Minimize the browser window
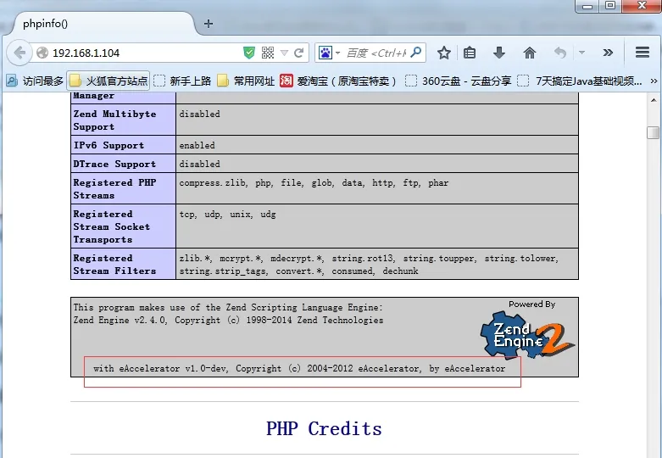This screenshot has height=458, width=662. coord(587,5)
